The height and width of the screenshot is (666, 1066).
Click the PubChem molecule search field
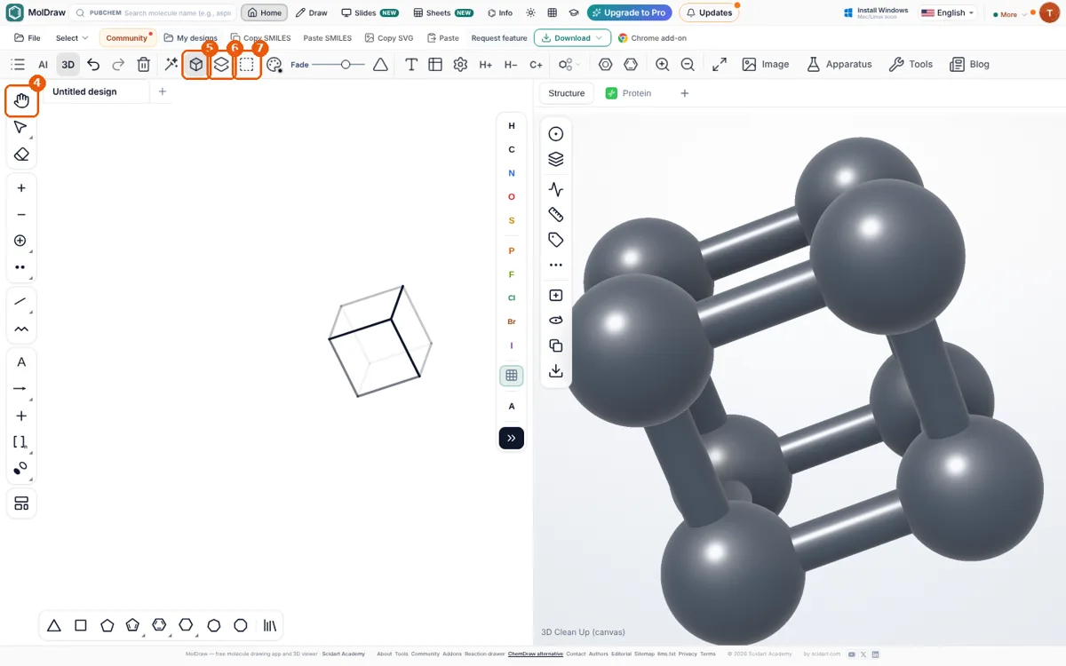153,13
